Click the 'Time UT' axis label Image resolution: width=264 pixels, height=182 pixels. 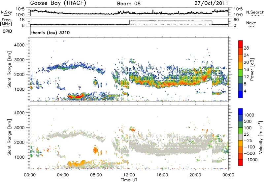point(129,180)
